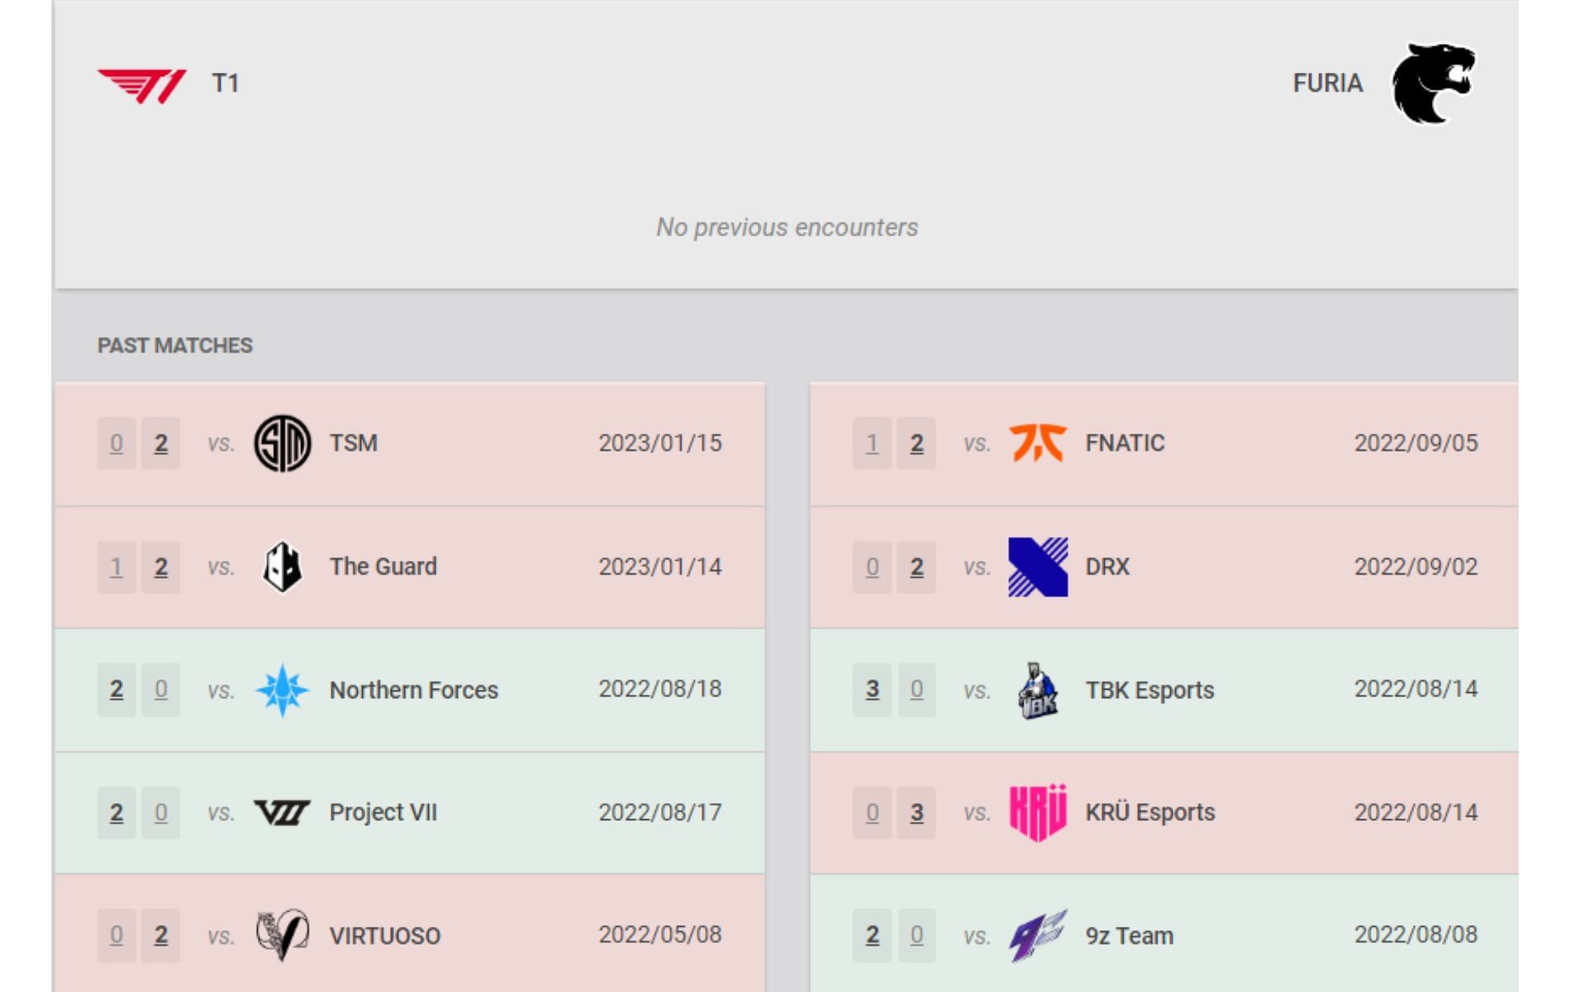Click the 2022/08/18 match date

[660, 689]
